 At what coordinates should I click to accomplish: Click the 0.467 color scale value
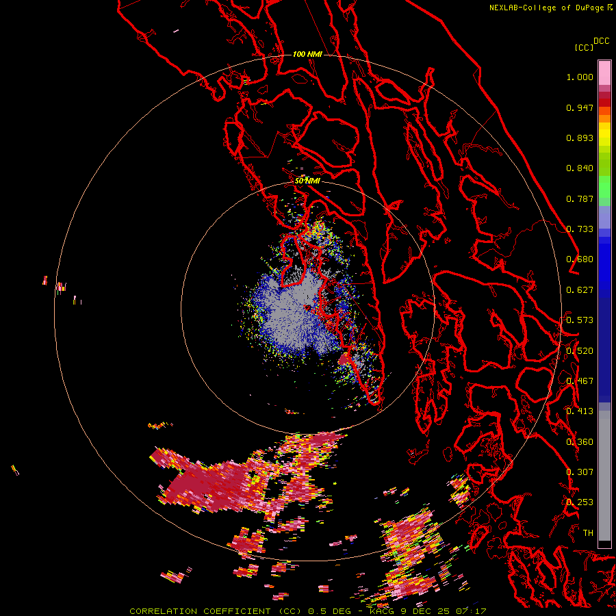pos(580,381)
